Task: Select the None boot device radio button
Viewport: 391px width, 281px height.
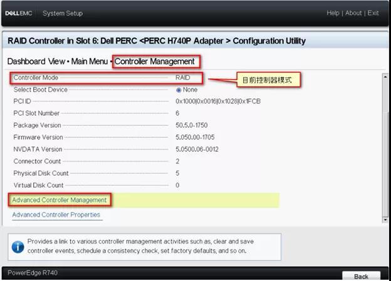Action: click(x=179, y=90)
